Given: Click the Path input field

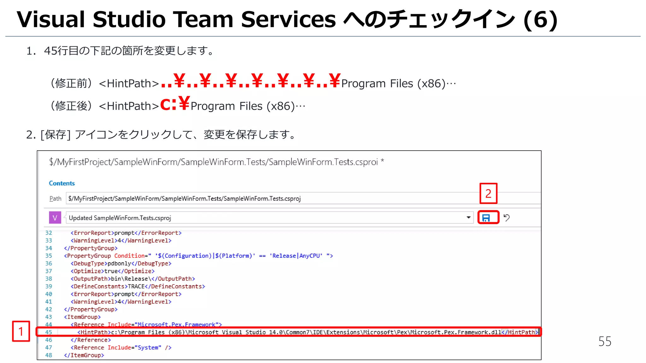Looking at the screenshot, I should [303, 199].
